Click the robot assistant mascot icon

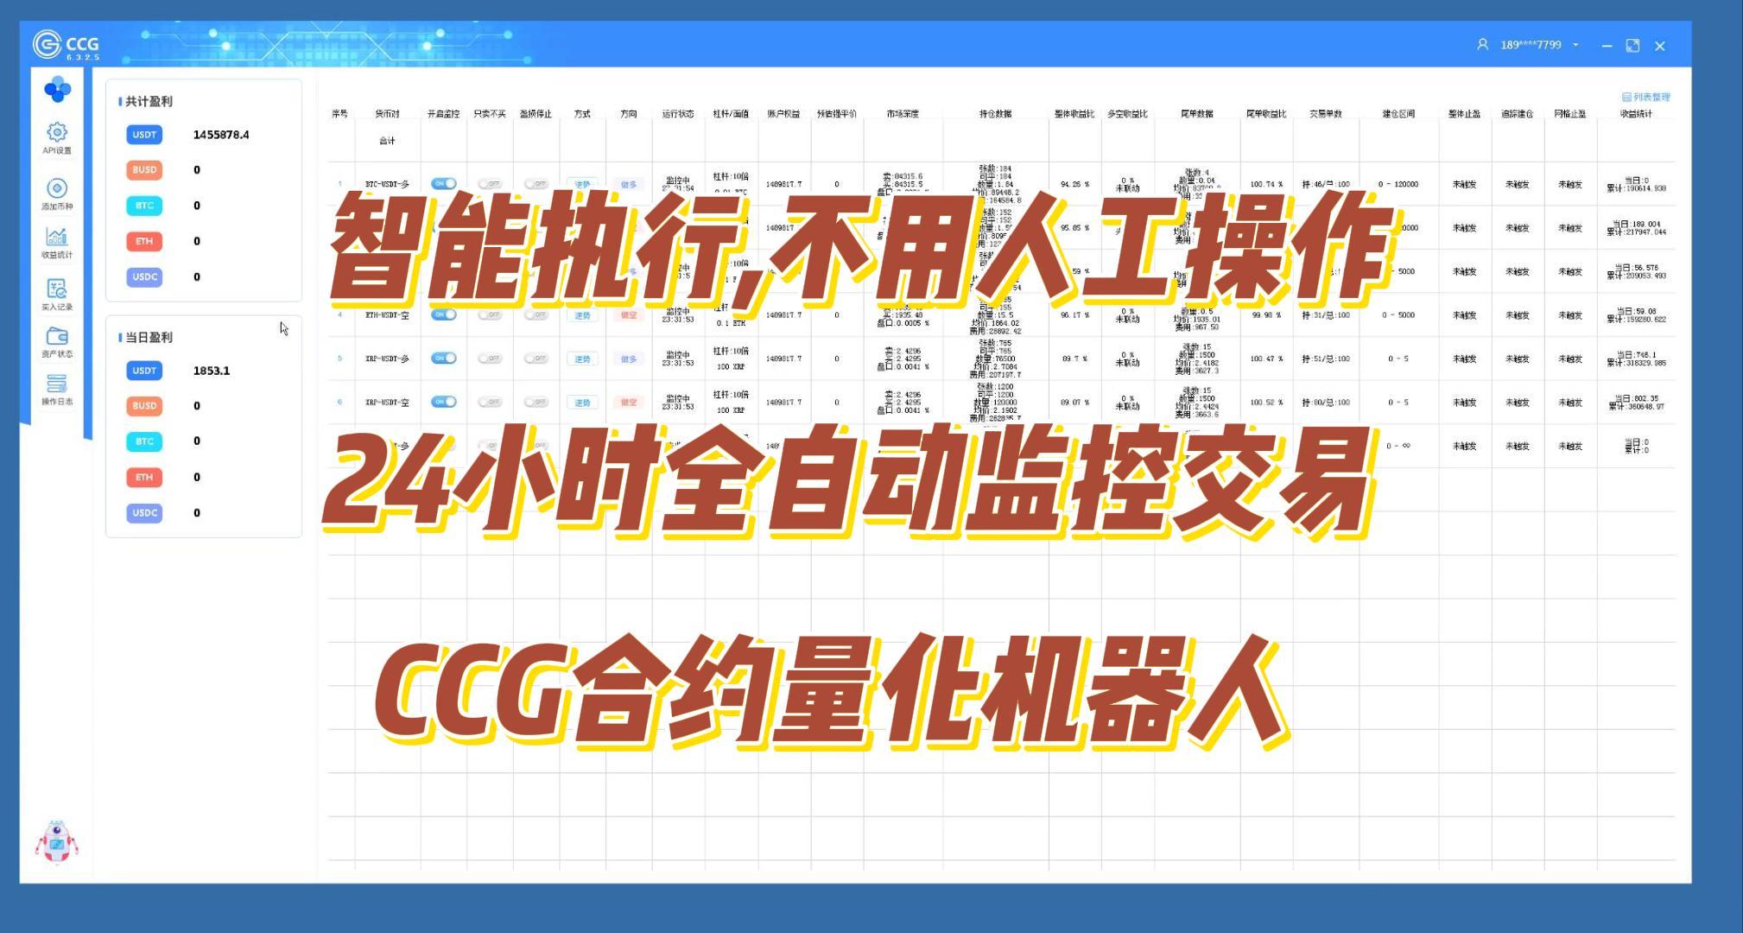point(56,841)
